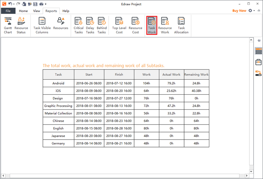The width and height of the screenshot is (263, 179).
Task: Click the Edraw Project app logo icon
Action: point(4,4)
